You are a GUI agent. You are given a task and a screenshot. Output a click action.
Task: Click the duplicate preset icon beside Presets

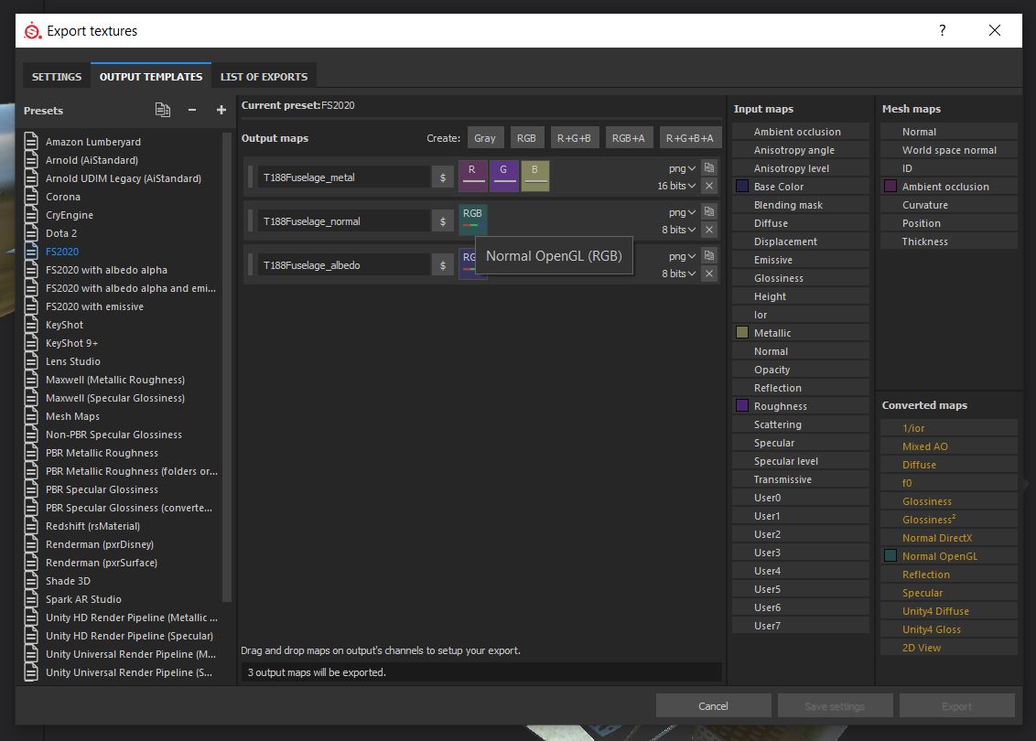(x=163, y=110)
